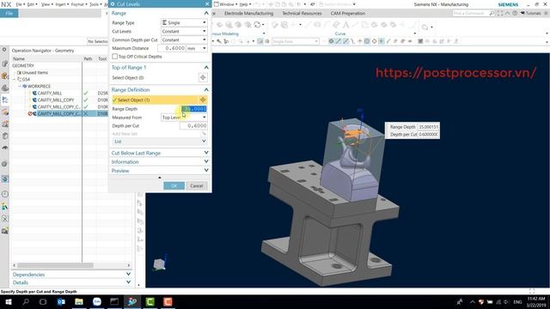The image size is (550, 309).
Task: Open the File menu in the title bar
Action: click(20, 4)
